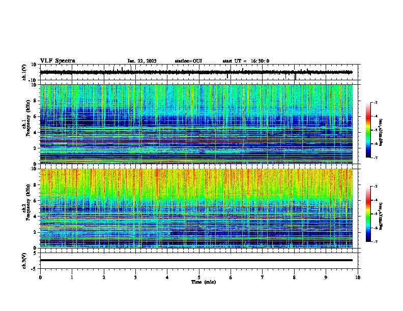Click the "-7" label on ch.2 color bar

(x=375, y=241)
